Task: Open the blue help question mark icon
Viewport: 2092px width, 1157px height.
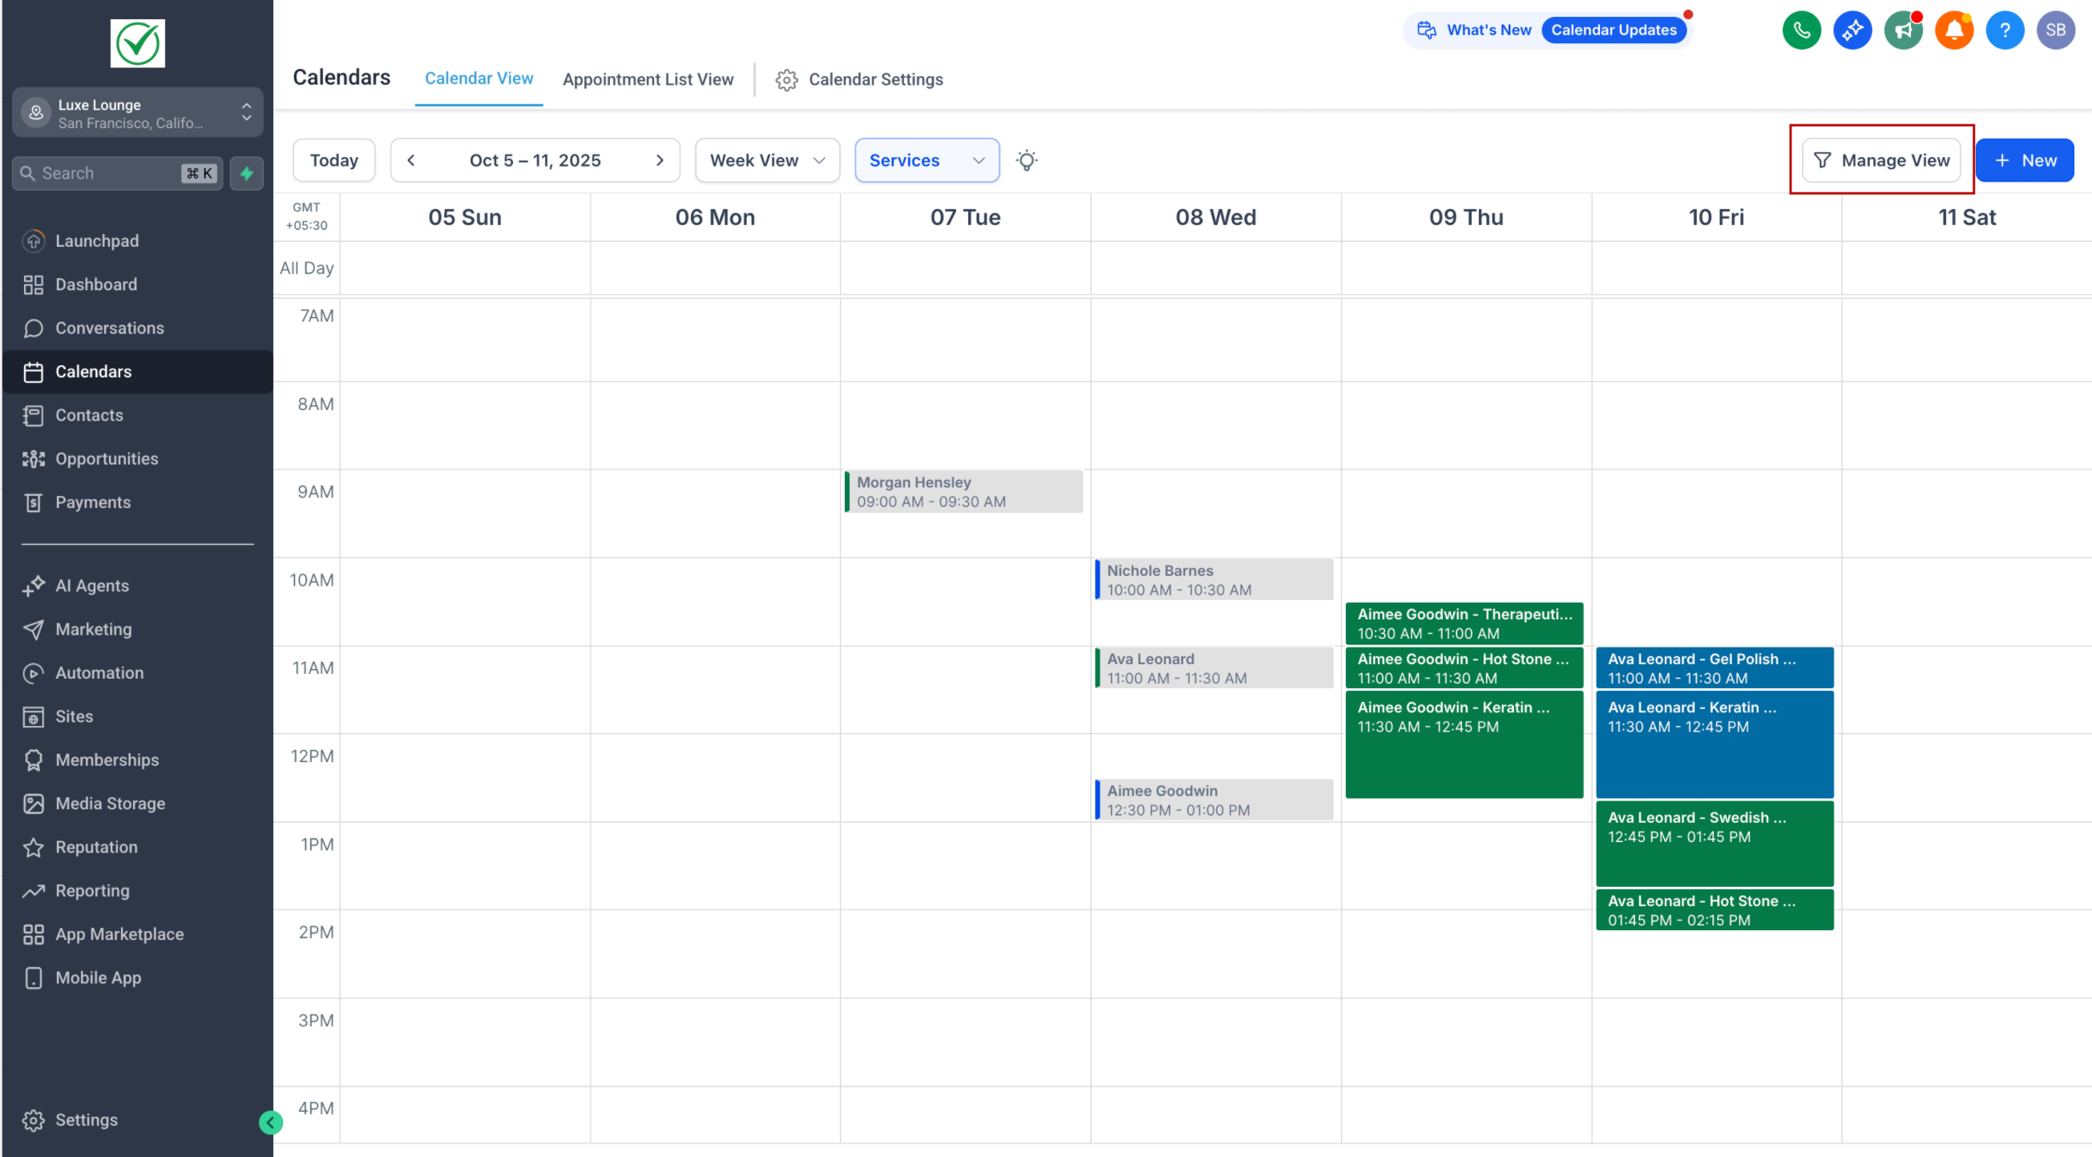Action: pos(2005,31)
